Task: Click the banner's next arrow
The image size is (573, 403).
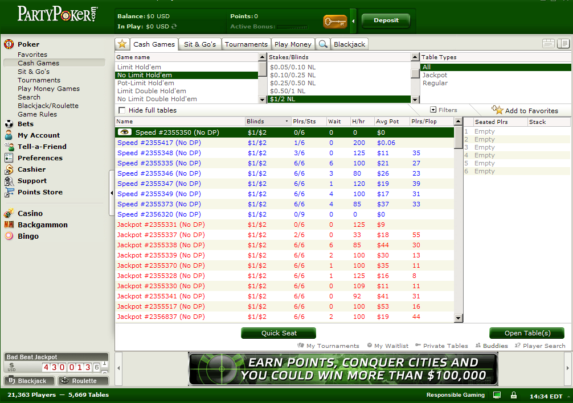Action: click(567, 368)
